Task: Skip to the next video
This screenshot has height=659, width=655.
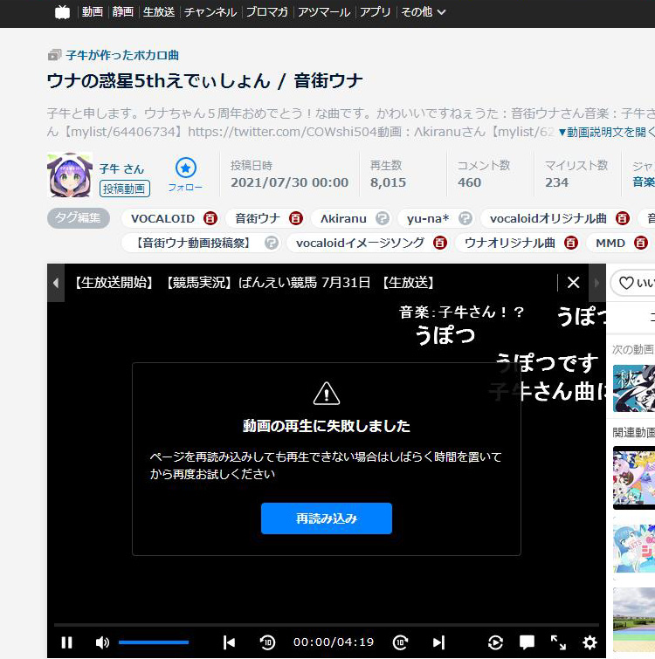Action: 438,642
